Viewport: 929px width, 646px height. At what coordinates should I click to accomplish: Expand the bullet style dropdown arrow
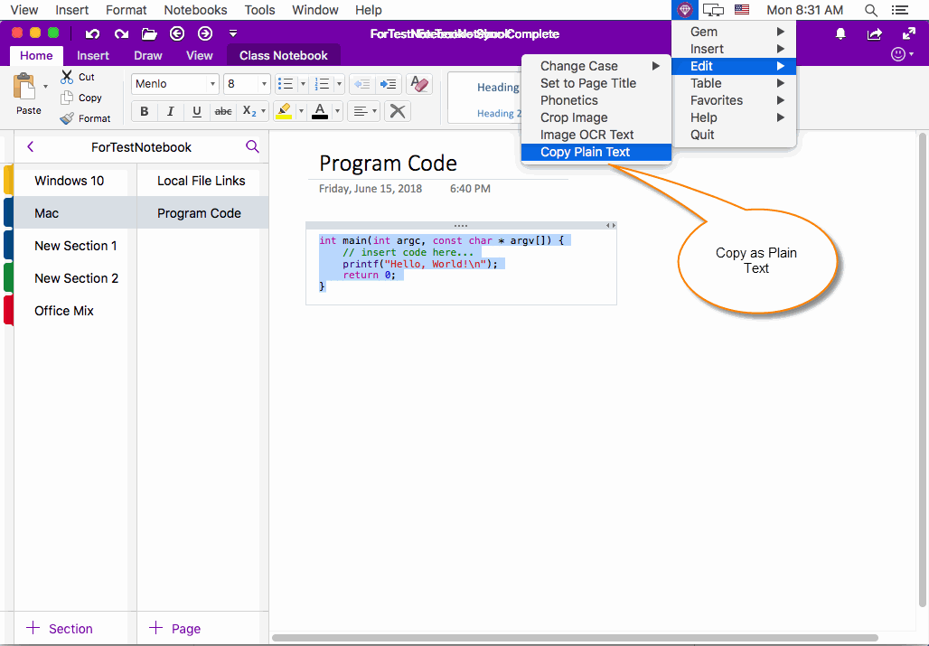coord(303,84)
